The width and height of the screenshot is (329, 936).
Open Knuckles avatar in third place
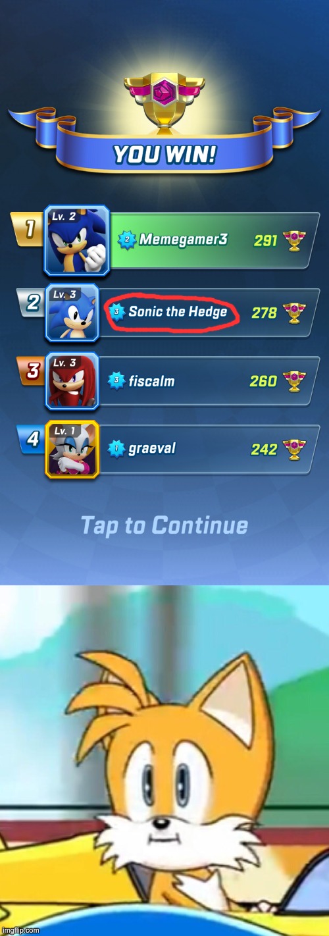click(72, 382)
